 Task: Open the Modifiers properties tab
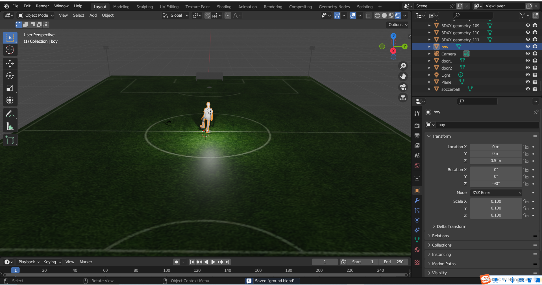[x=417, y=200]
